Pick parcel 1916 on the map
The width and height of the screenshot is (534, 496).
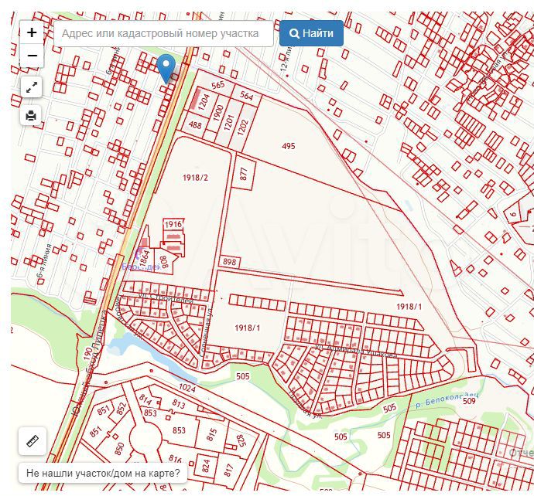click(173, 224)
